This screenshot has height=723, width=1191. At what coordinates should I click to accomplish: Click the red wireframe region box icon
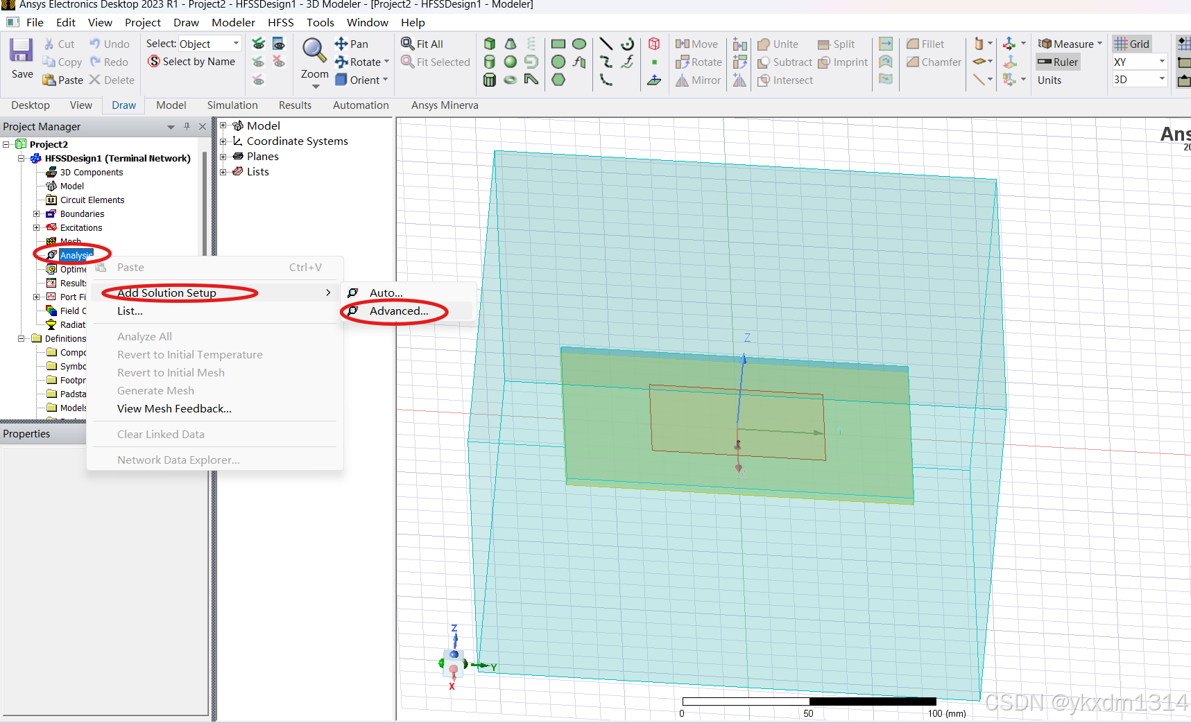click(x=654, y=44)
